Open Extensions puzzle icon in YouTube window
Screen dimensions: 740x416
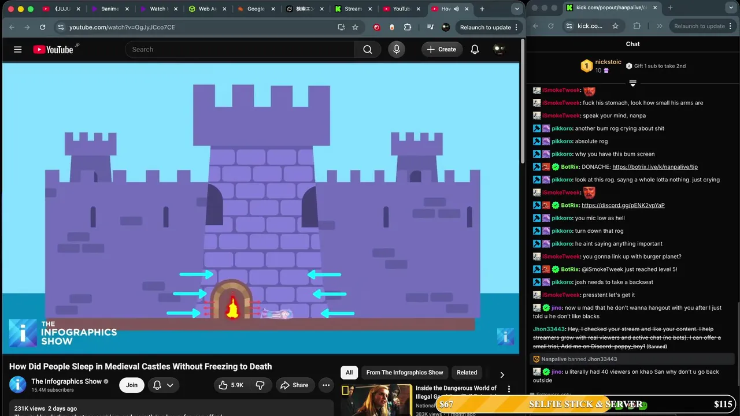coord(408,27)
